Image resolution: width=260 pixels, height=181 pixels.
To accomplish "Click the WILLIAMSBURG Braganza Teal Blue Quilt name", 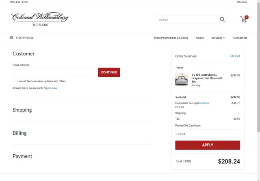I will [x=207, y=78].
